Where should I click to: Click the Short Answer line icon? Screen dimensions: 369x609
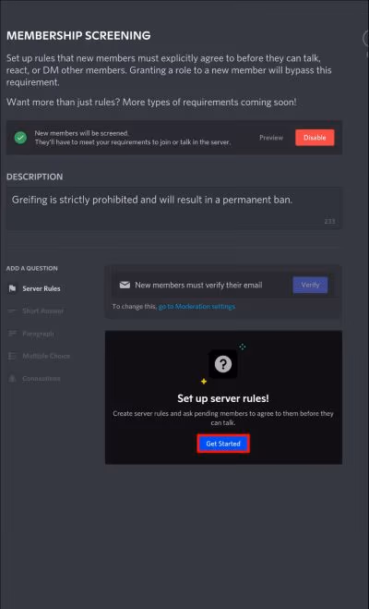pyautogui.click(x=12, y=311)
